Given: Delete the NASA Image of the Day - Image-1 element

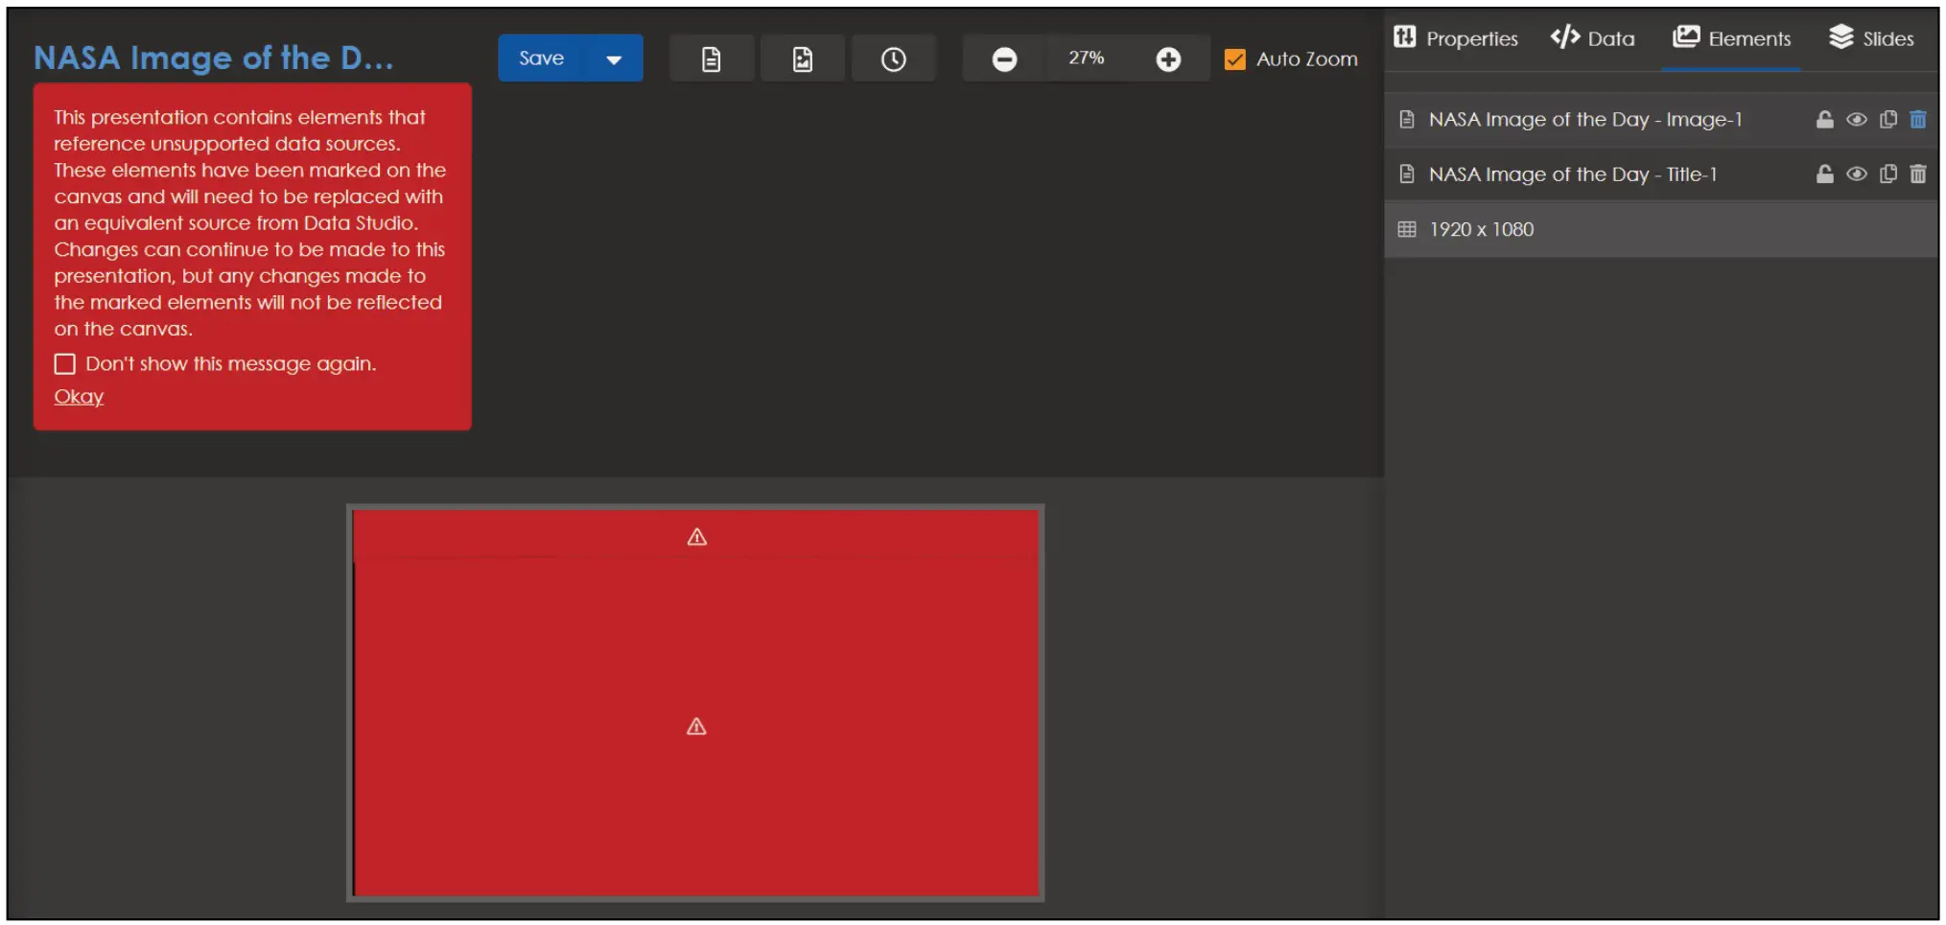Looking at the screenshot, I should pyautogui.click(x=1918, y=119).
